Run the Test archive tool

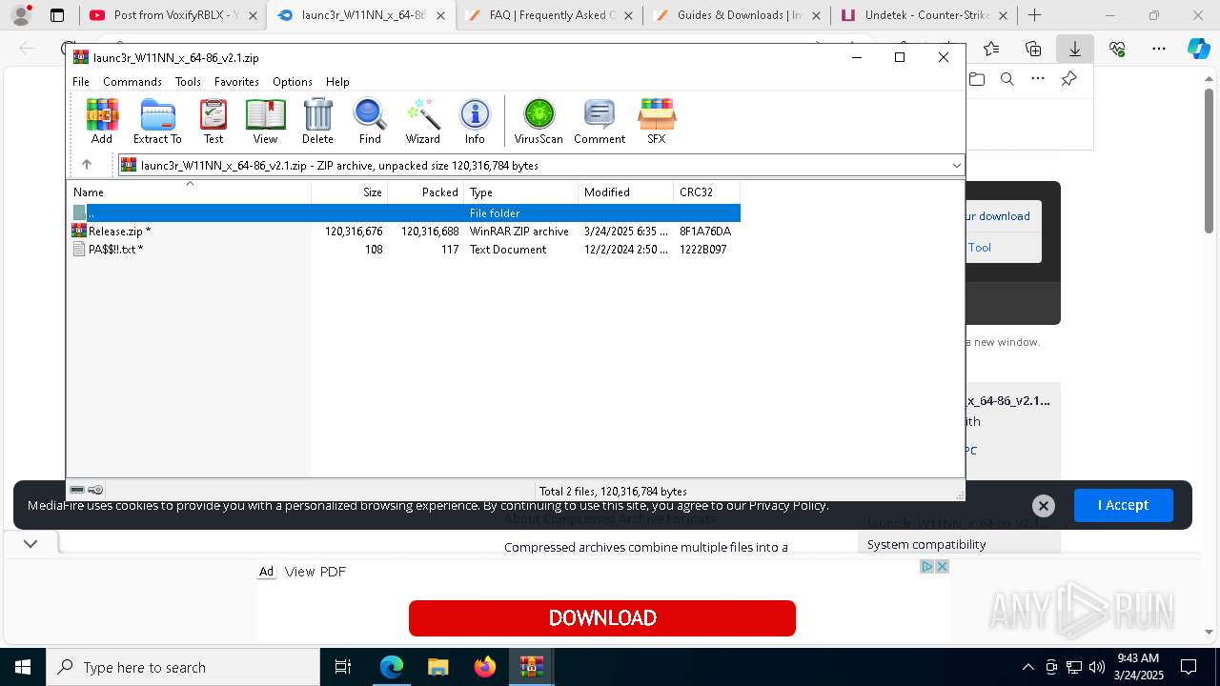[x=213, y=121]
